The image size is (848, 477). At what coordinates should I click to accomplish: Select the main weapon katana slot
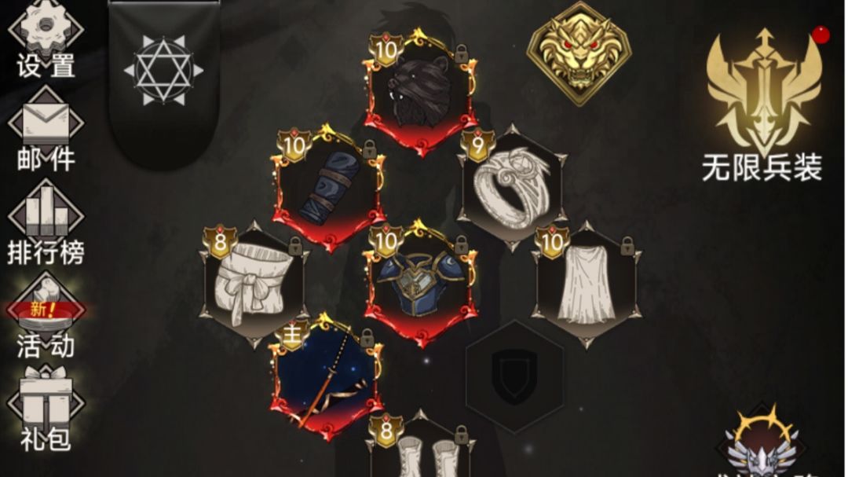click(x=327, y=378)
